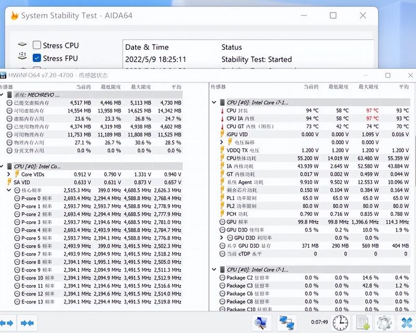Image resolution: width=416 pixels, height=333 pixels.
Task: Click the left pane 当前的 column header
Action: coord(84,87)
